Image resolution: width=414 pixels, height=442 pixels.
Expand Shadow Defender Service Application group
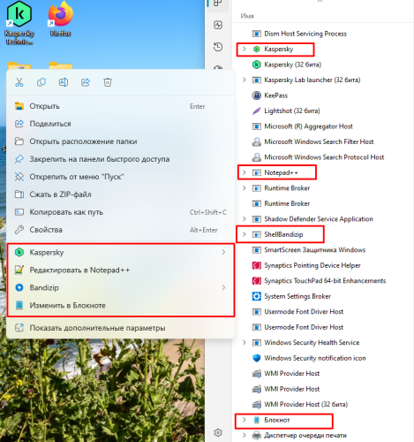click(244, 218)
